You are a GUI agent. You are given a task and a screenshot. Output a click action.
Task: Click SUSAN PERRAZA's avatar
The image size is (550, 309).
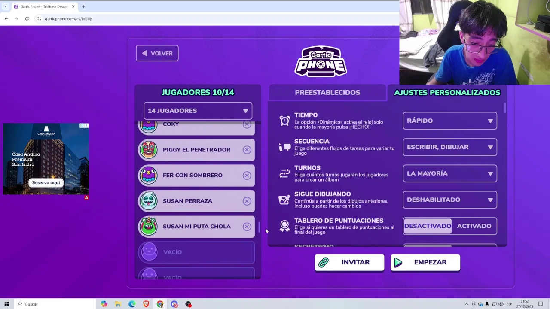pos(149,201)
